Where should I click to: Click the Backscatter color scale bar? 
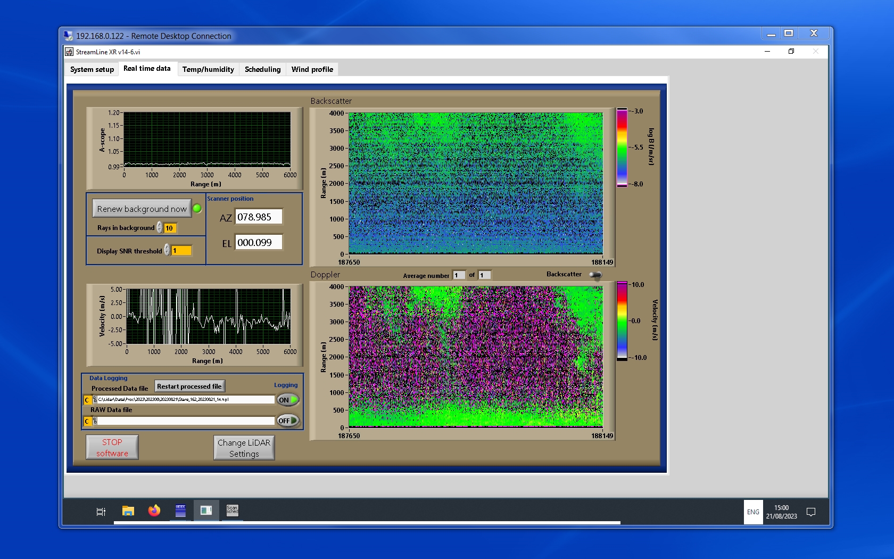coord(622,147)
